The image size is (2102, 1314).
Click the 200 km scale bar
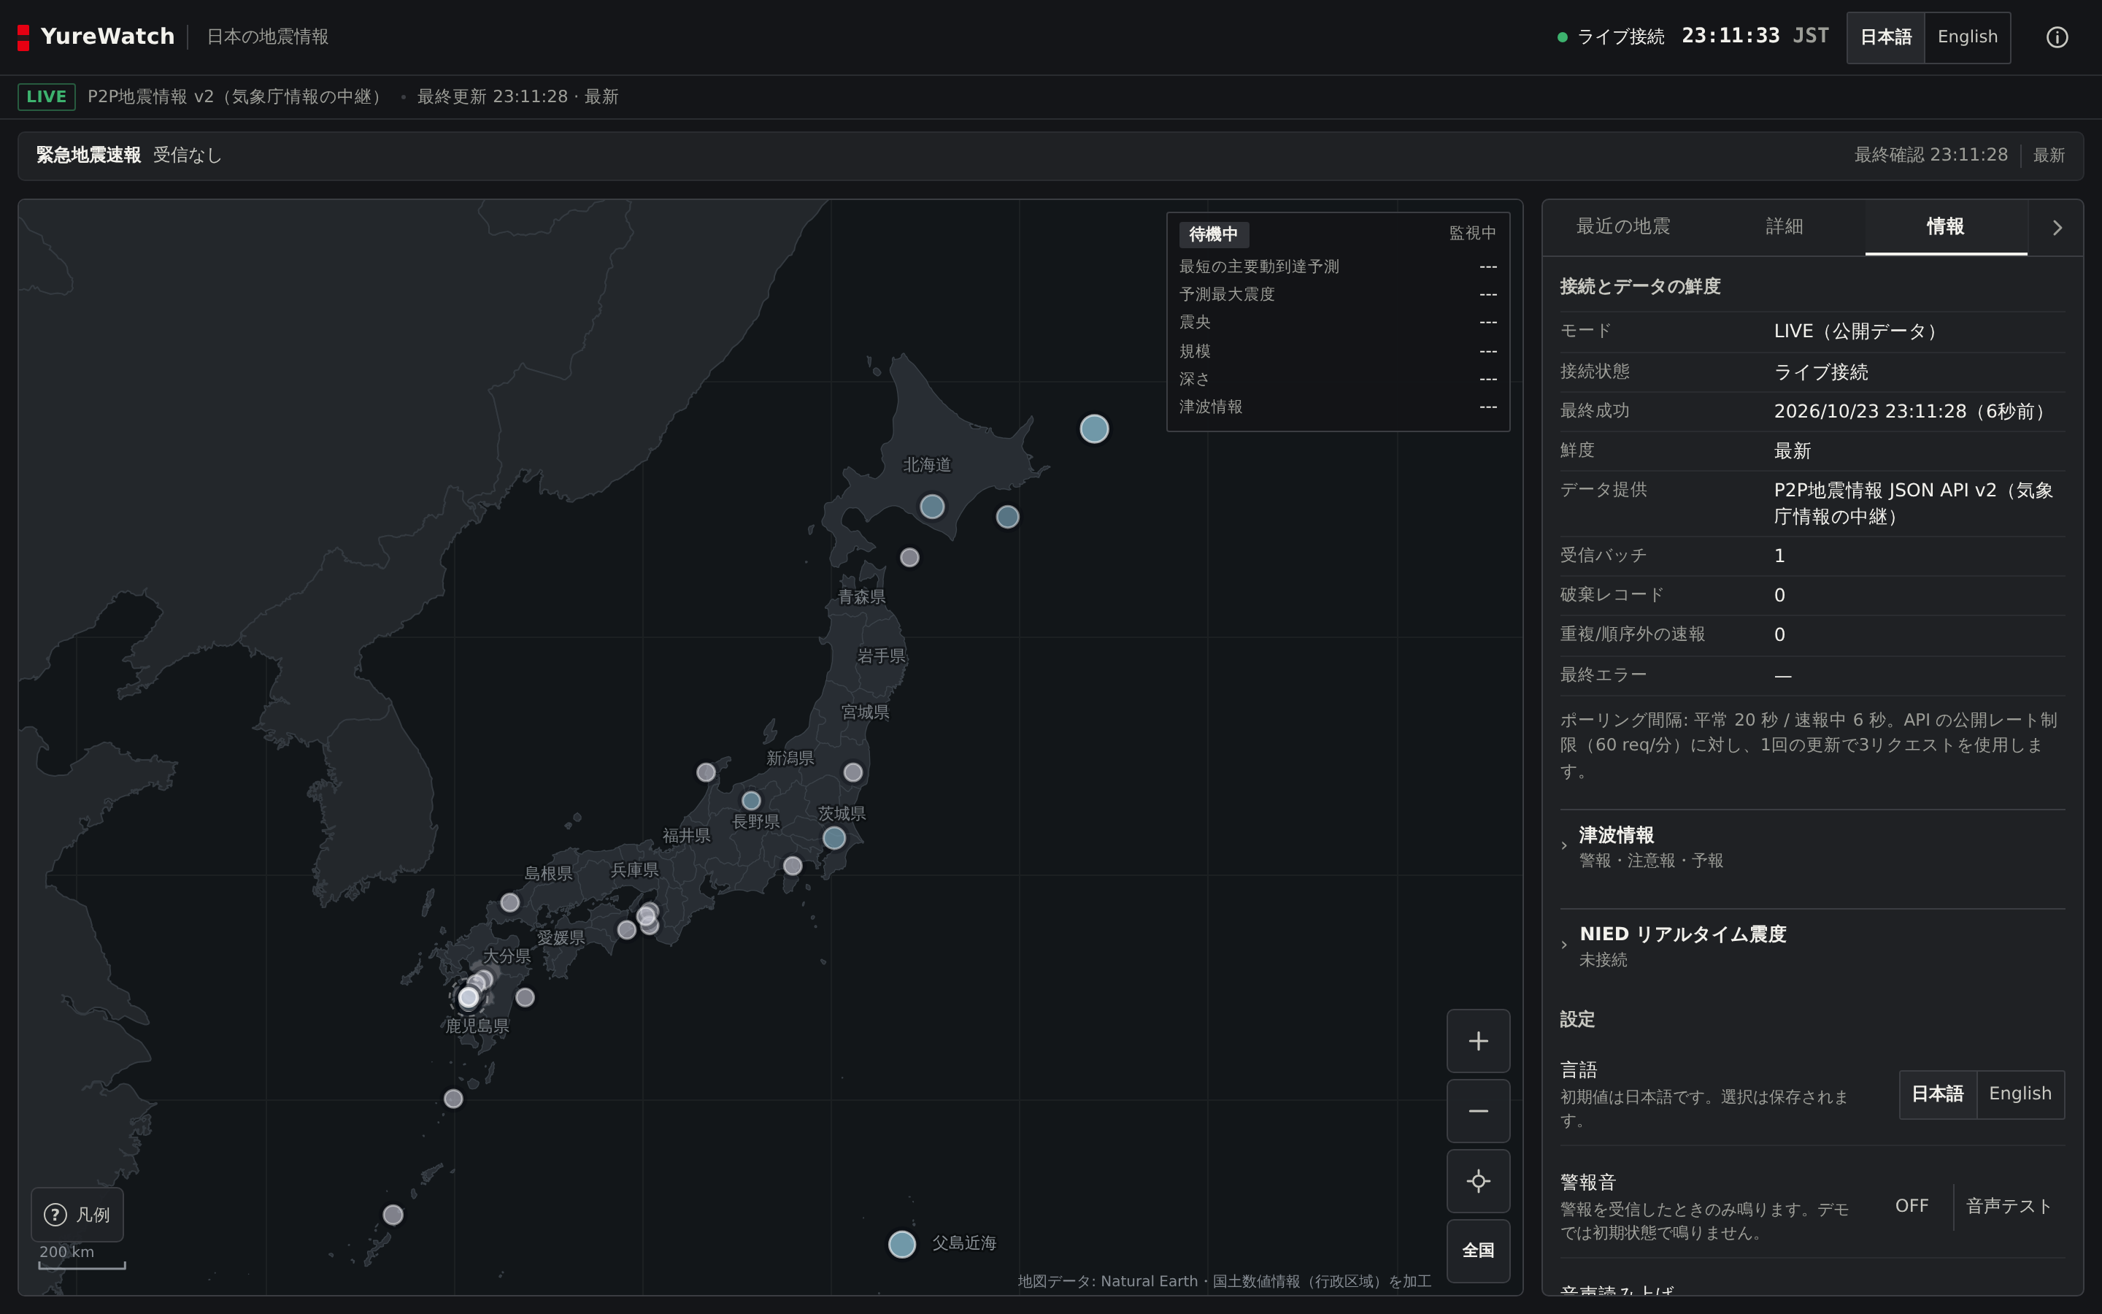82,1258
